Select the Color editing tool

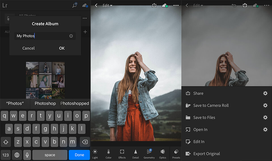coord(109,154)
